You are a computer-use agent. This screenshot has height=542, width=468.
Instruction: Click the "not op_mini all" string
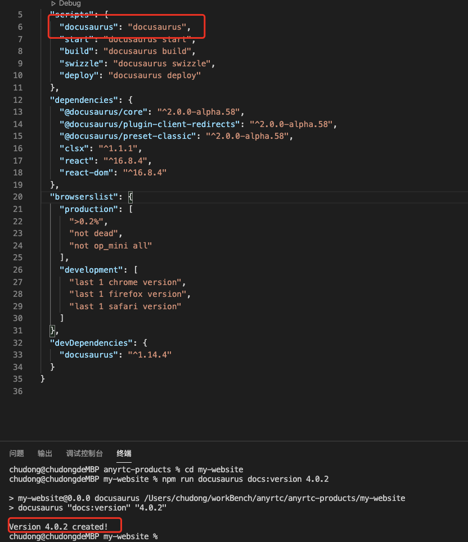point(111,246)
